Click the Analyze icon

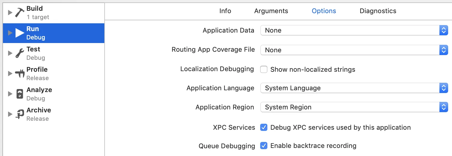(x=19, y=94)
